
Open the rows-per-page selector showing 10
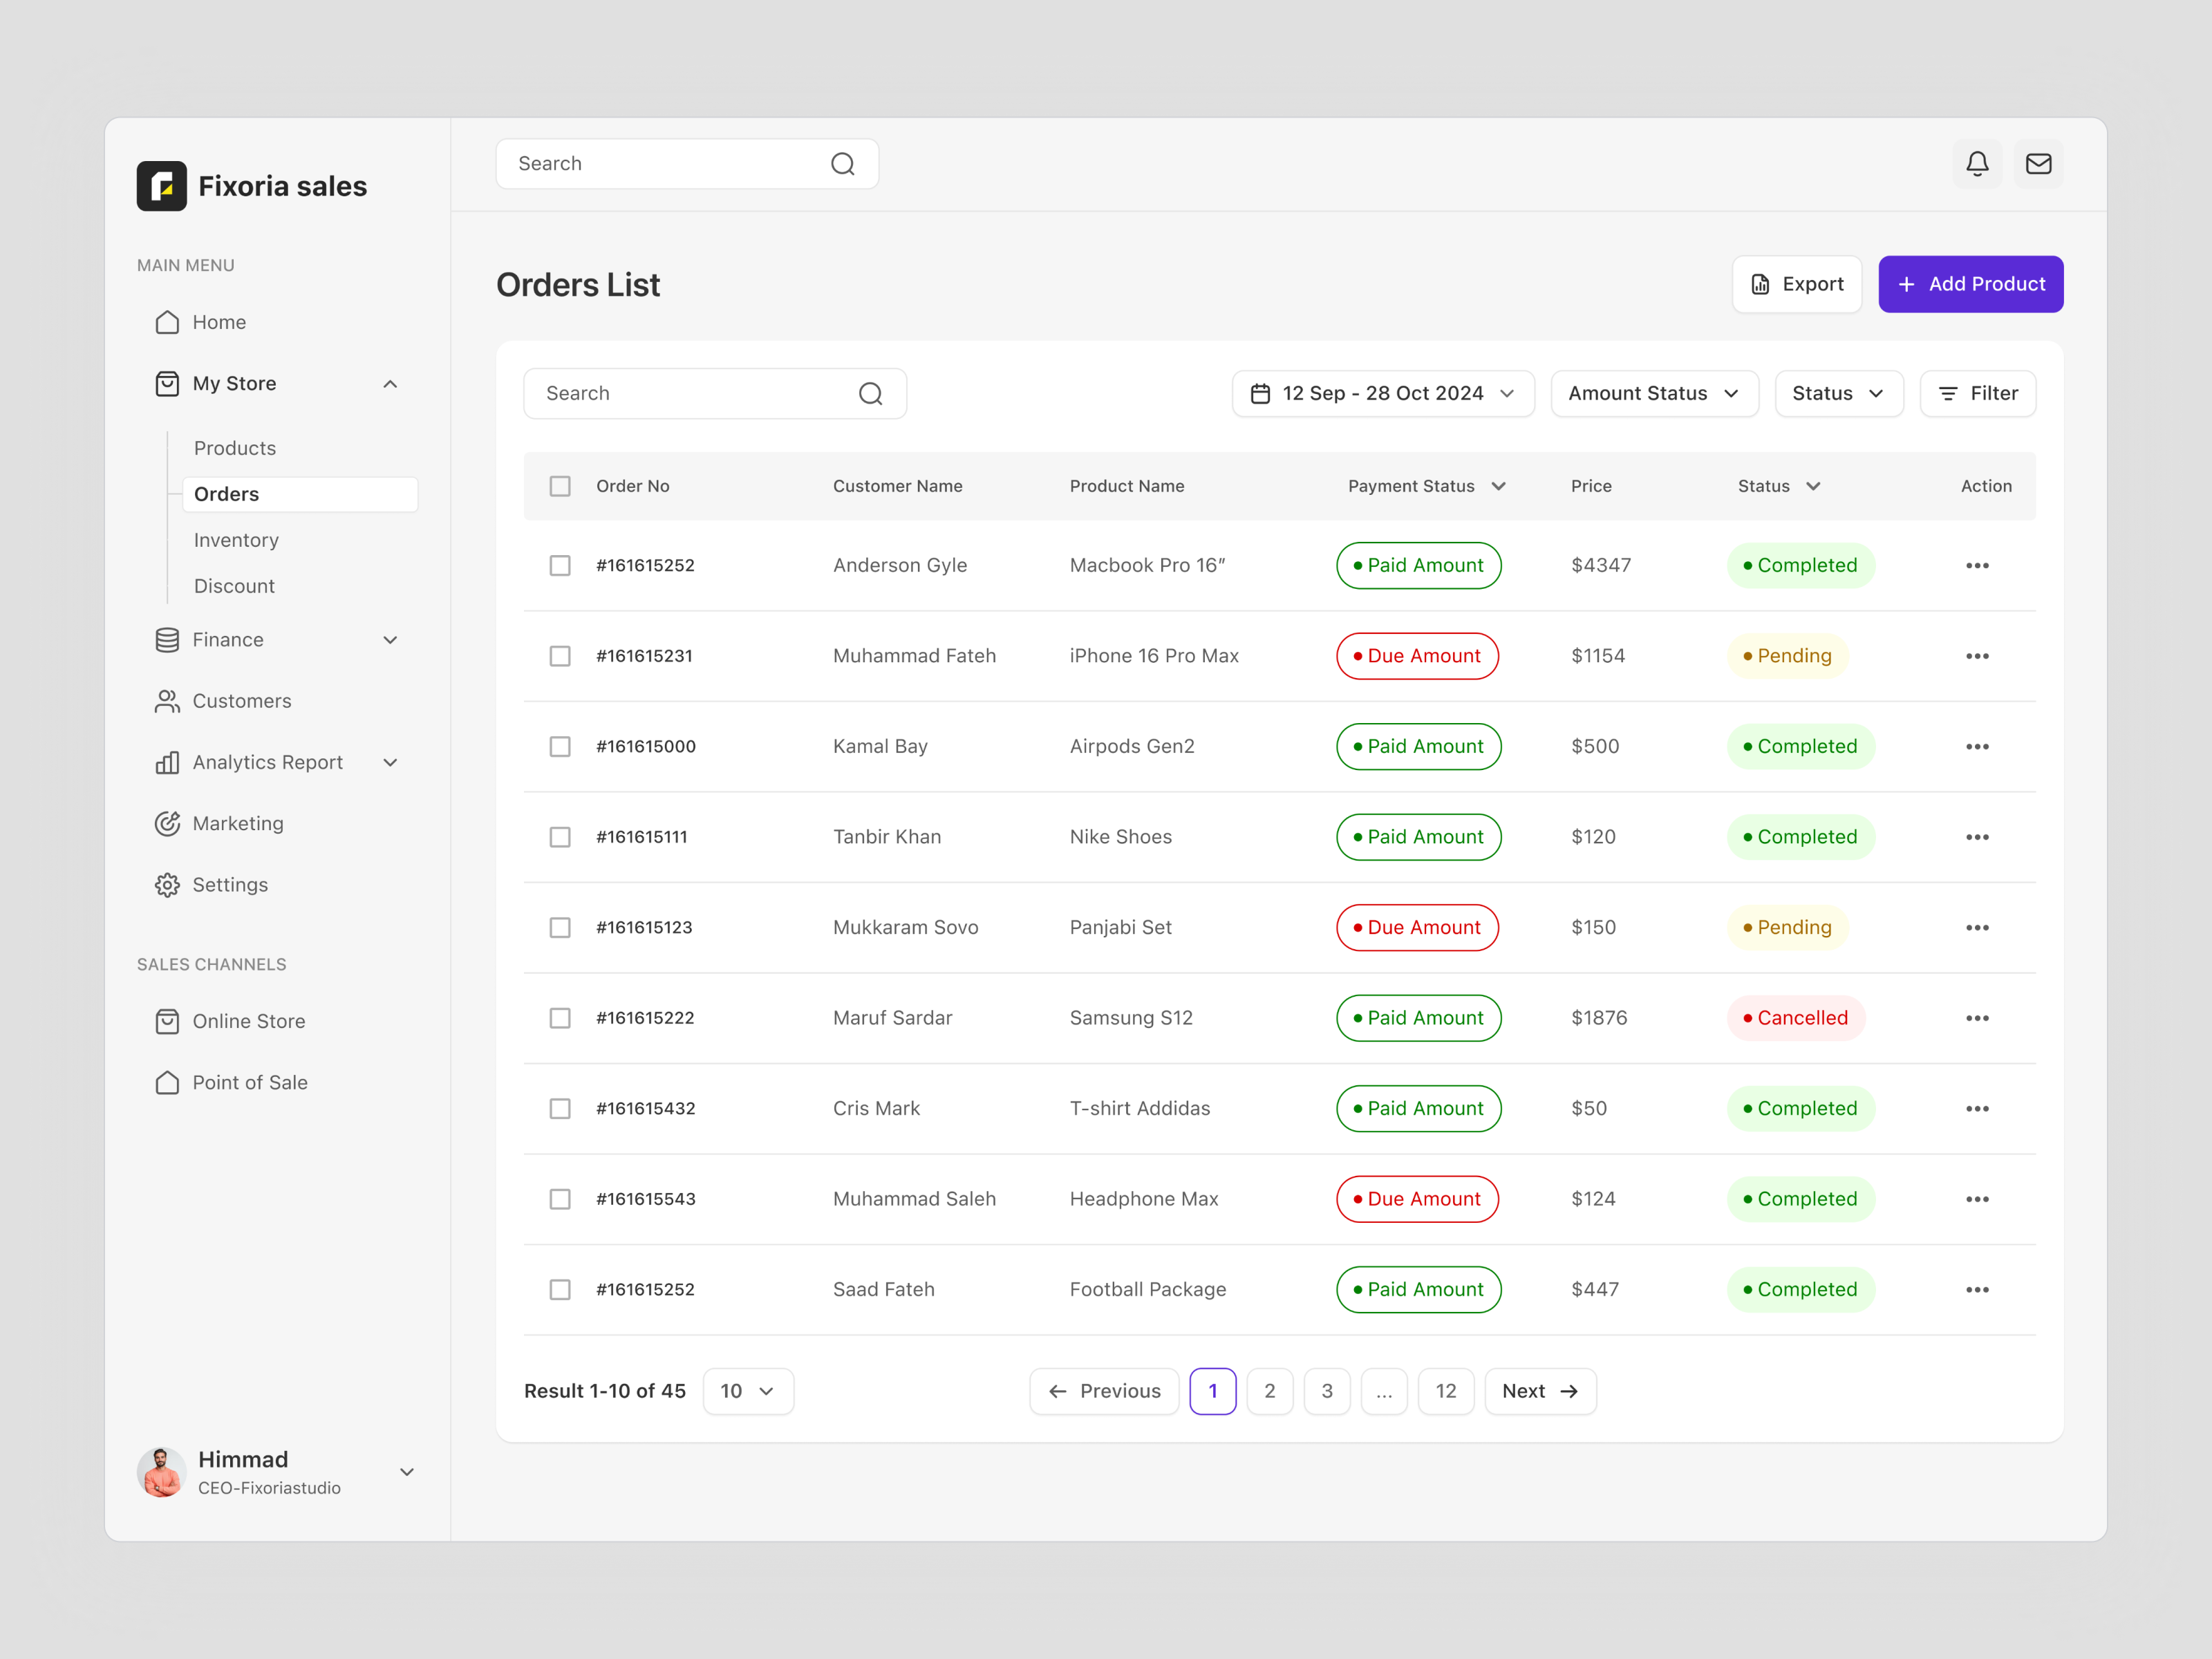(x=748, y=1391)
